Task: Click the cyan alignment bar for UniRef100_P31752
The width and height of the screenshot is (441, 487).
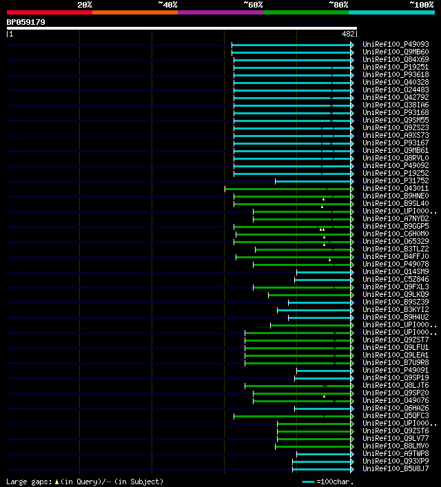Action: pos(313,181)
